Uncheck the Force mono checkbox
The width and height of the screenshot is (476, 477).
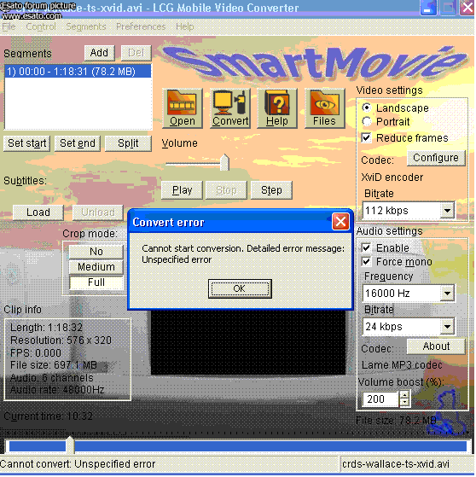pos(366,262)
